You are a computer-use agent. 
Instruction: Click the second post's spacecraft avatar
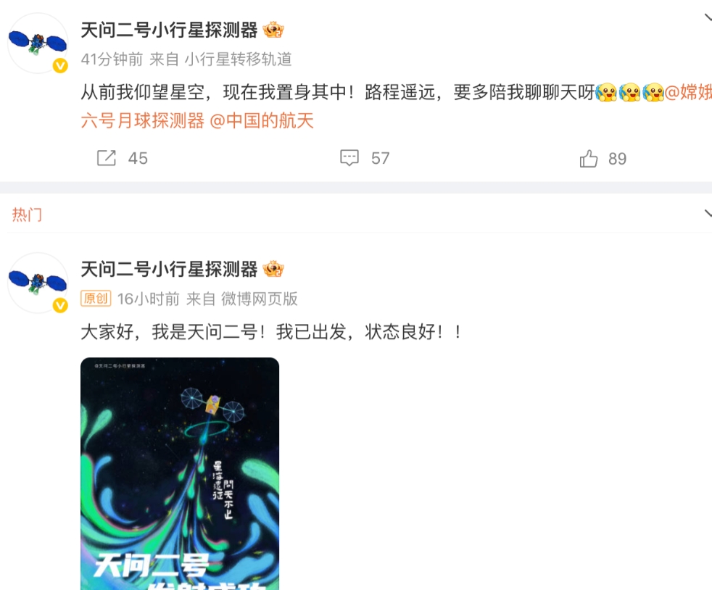(38, 282)
